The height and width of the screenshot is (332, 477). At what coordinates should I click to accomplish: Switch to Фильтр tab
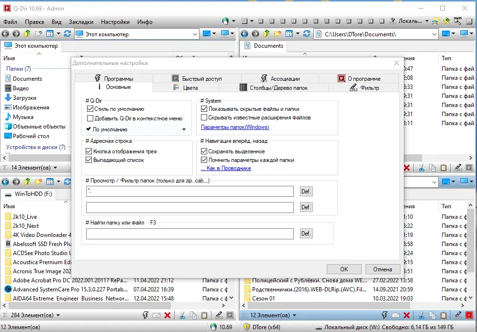tap(364, 88)
